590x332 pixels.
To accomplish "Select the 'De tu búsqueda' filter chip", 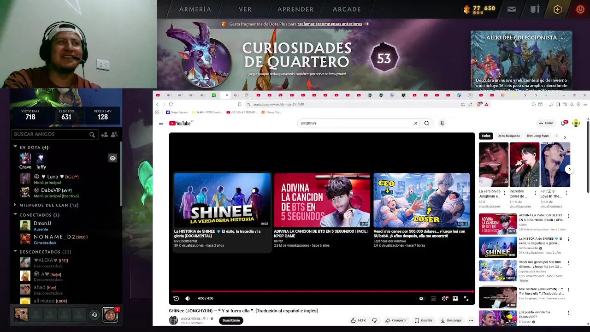I will [x=508, y=136].
